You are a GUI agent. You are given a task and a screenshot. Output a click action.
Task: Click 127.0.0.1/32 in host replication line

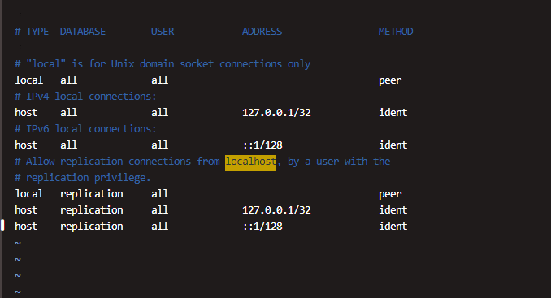tap(276, 209)
